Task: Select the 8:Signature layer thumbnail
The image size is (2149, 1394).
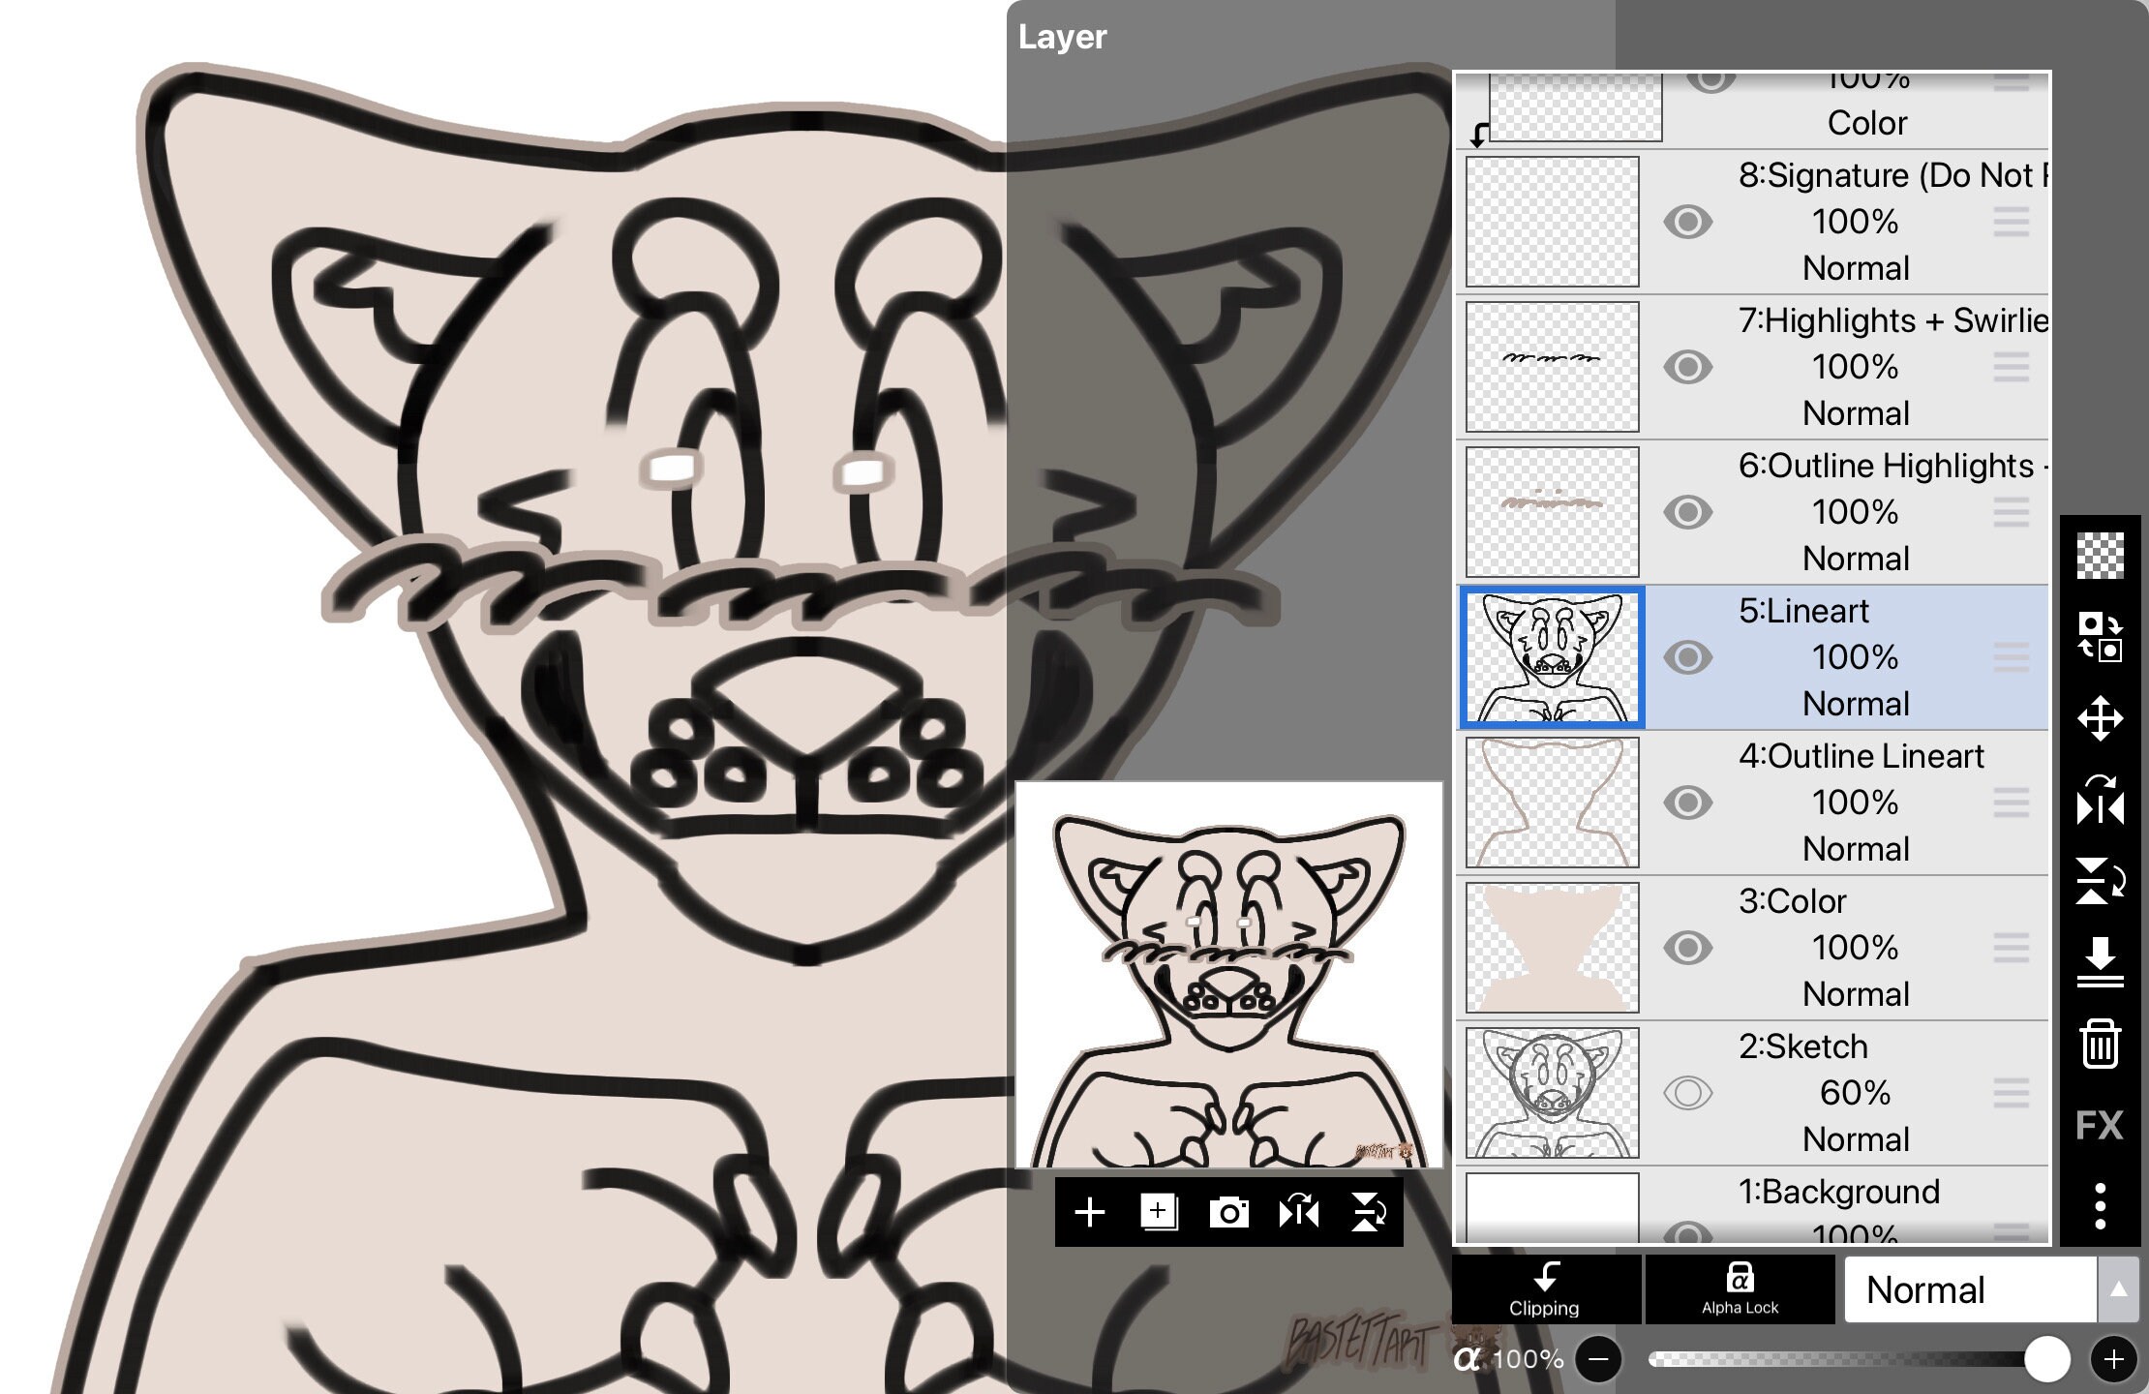Action: click(1552, 222)
